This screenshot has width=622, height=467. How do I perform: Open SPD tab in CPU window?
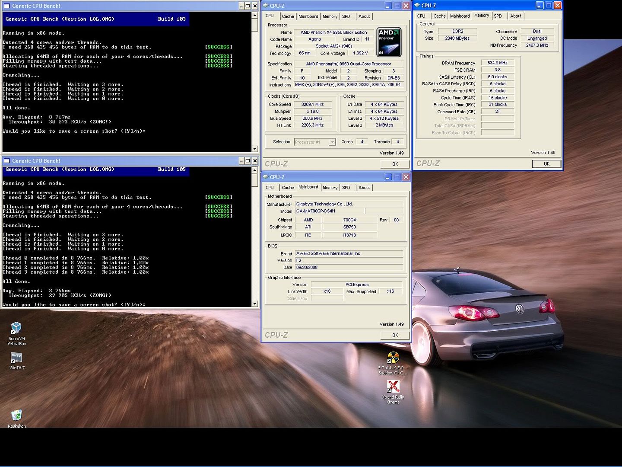tap(346, 16)
